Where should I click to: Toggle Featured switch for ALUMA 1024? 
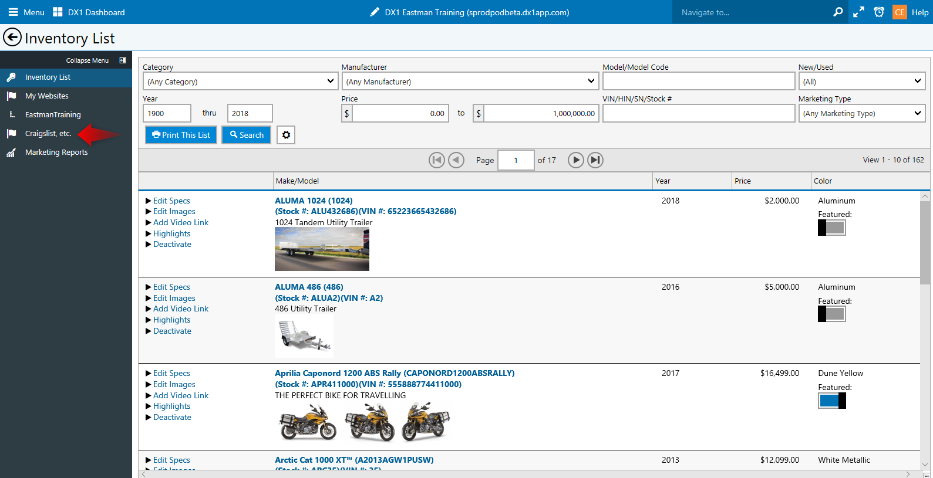(832, 228)
